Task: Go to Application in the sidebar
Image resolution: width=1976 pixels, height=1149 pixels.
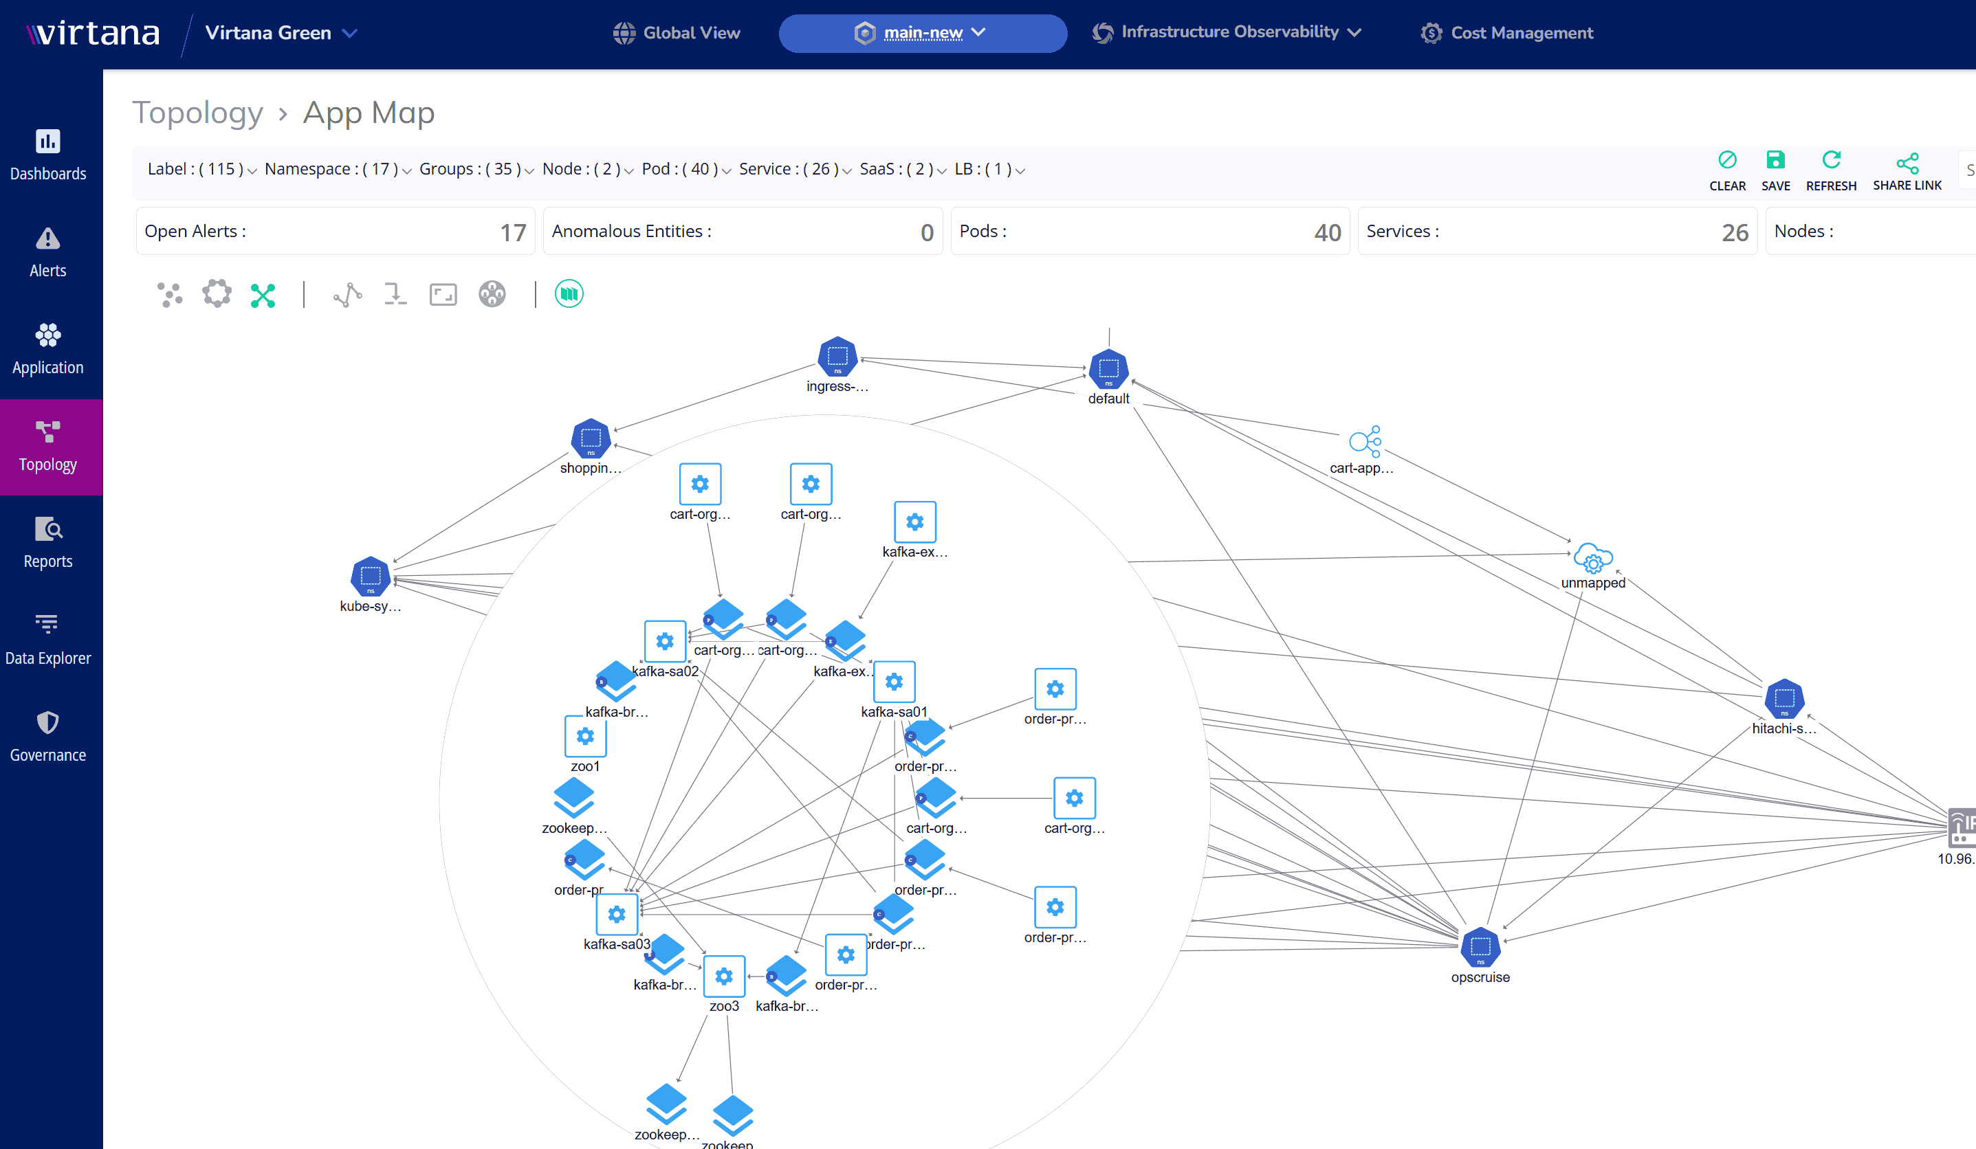Action: (48, 350)
